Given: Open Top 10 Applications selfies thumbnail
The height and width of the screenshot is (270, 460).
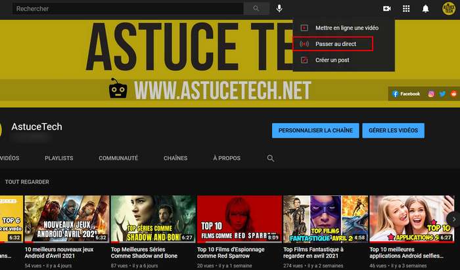Looking at the screenshot, I should click(412, 219).
